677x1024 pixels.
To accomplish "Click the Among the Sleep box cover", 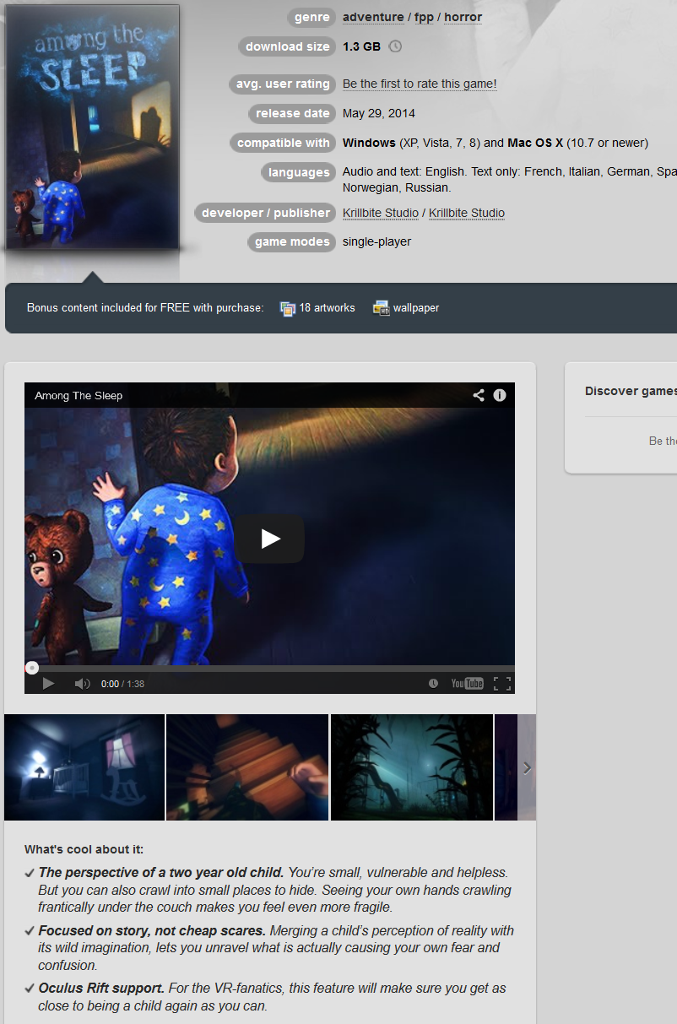I will (x=92, y=127).
